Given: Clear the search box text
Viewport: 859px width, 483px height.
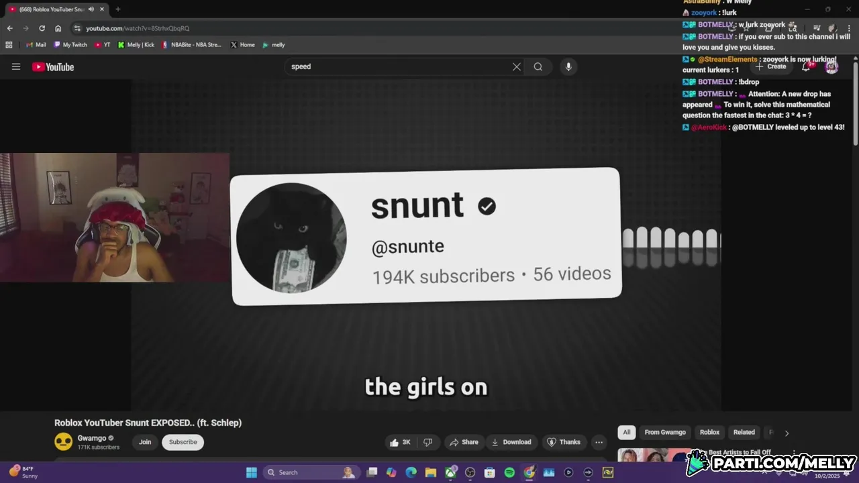Looking at the screenshot, I should click(x=517, y=66).
